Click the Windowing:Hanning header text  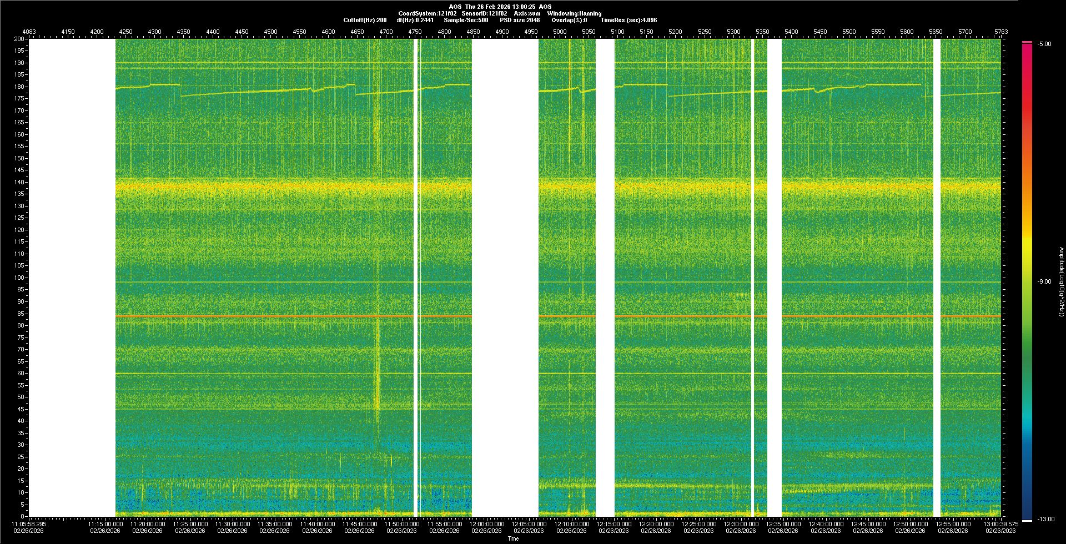coord(574,13)
